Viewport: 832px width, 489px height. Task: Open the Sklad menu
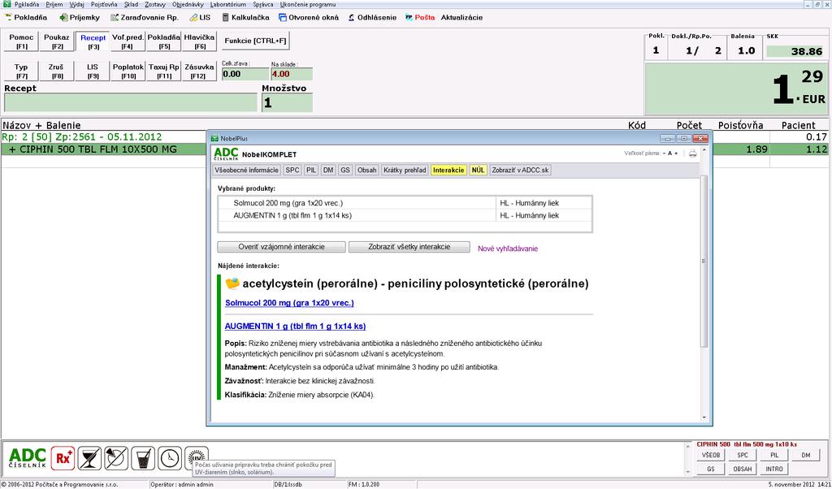[131, 4]
